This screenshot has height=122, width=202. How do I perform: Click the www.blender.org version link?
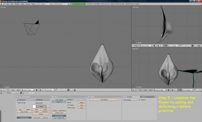pos(78,4)
